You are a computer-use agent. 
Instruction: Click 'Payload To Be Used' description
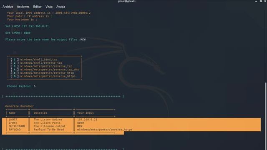[49, 130]
